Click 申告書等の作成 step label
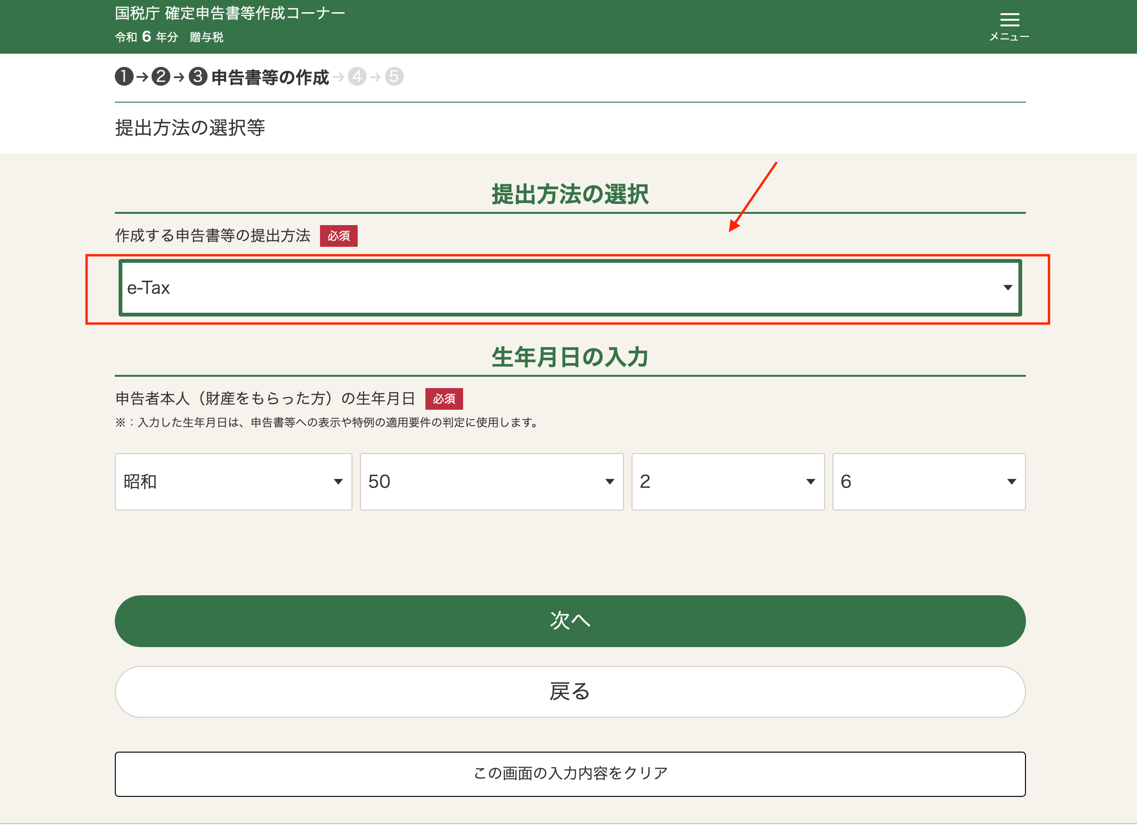This screenshot has height=827, width=1137. [x=270, y=77]
